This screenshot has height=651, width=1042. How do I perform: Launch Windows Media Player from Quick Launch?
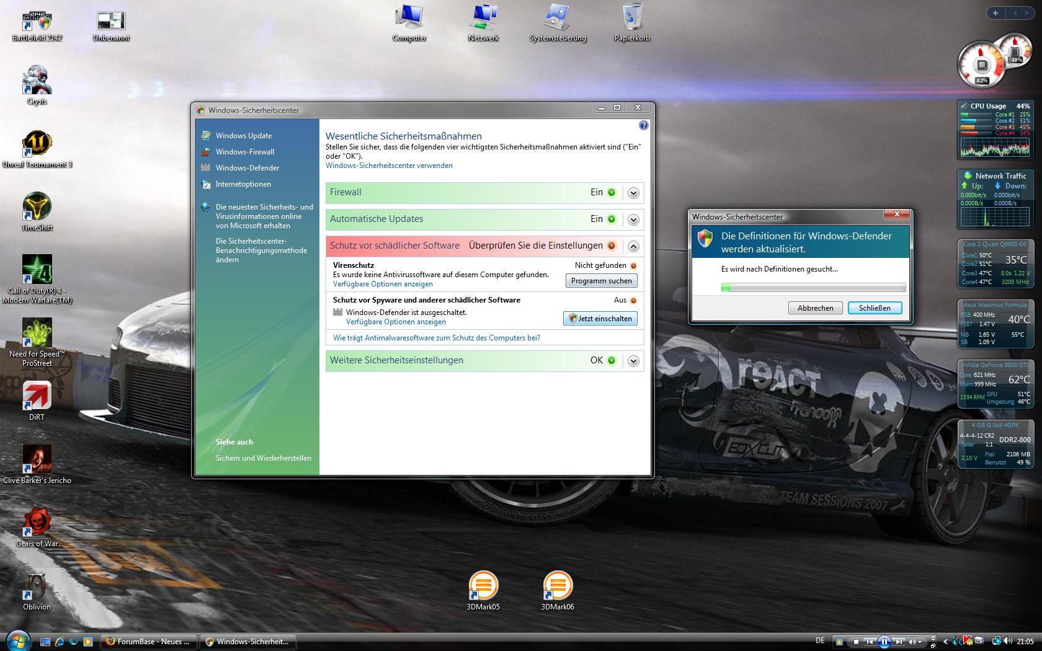pos(88,642)
